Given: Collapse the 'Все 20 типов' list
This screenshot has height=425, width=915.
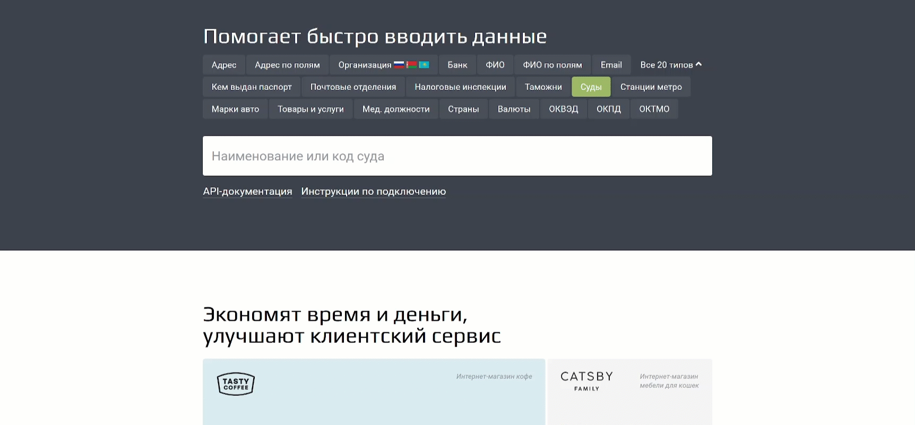Looking at the screenshot, I should (x=670, y=65).
